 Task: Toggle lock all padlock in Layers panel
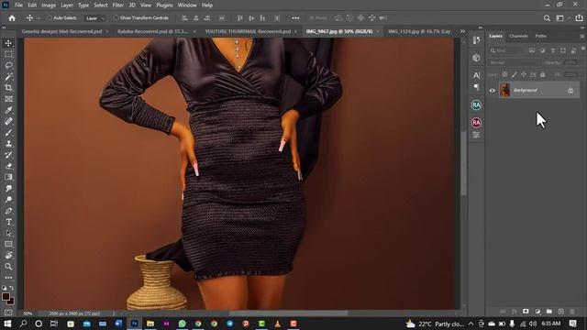pos(542,74)
